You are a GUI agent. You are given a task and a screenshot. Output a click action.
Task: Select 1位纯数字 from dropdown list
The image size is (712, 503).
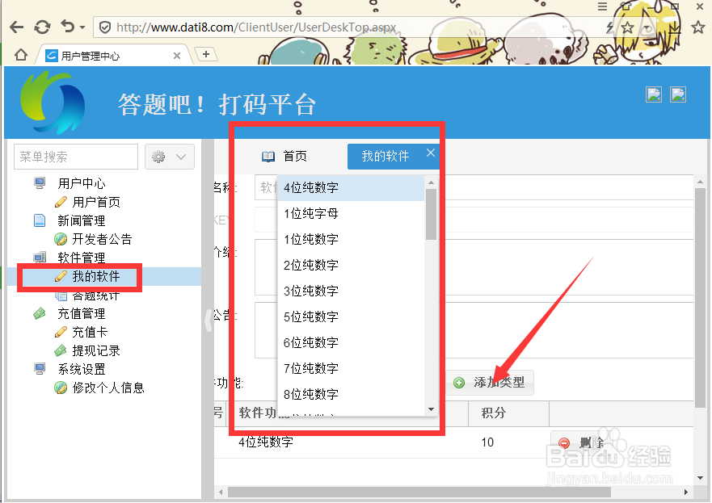tap(351, 240)
